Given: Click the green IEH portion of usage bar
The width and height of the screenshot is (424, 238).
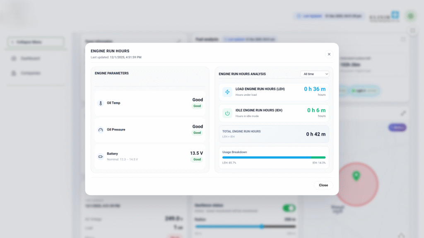Looking at the screenshot, I should click(x=318, y=157).
